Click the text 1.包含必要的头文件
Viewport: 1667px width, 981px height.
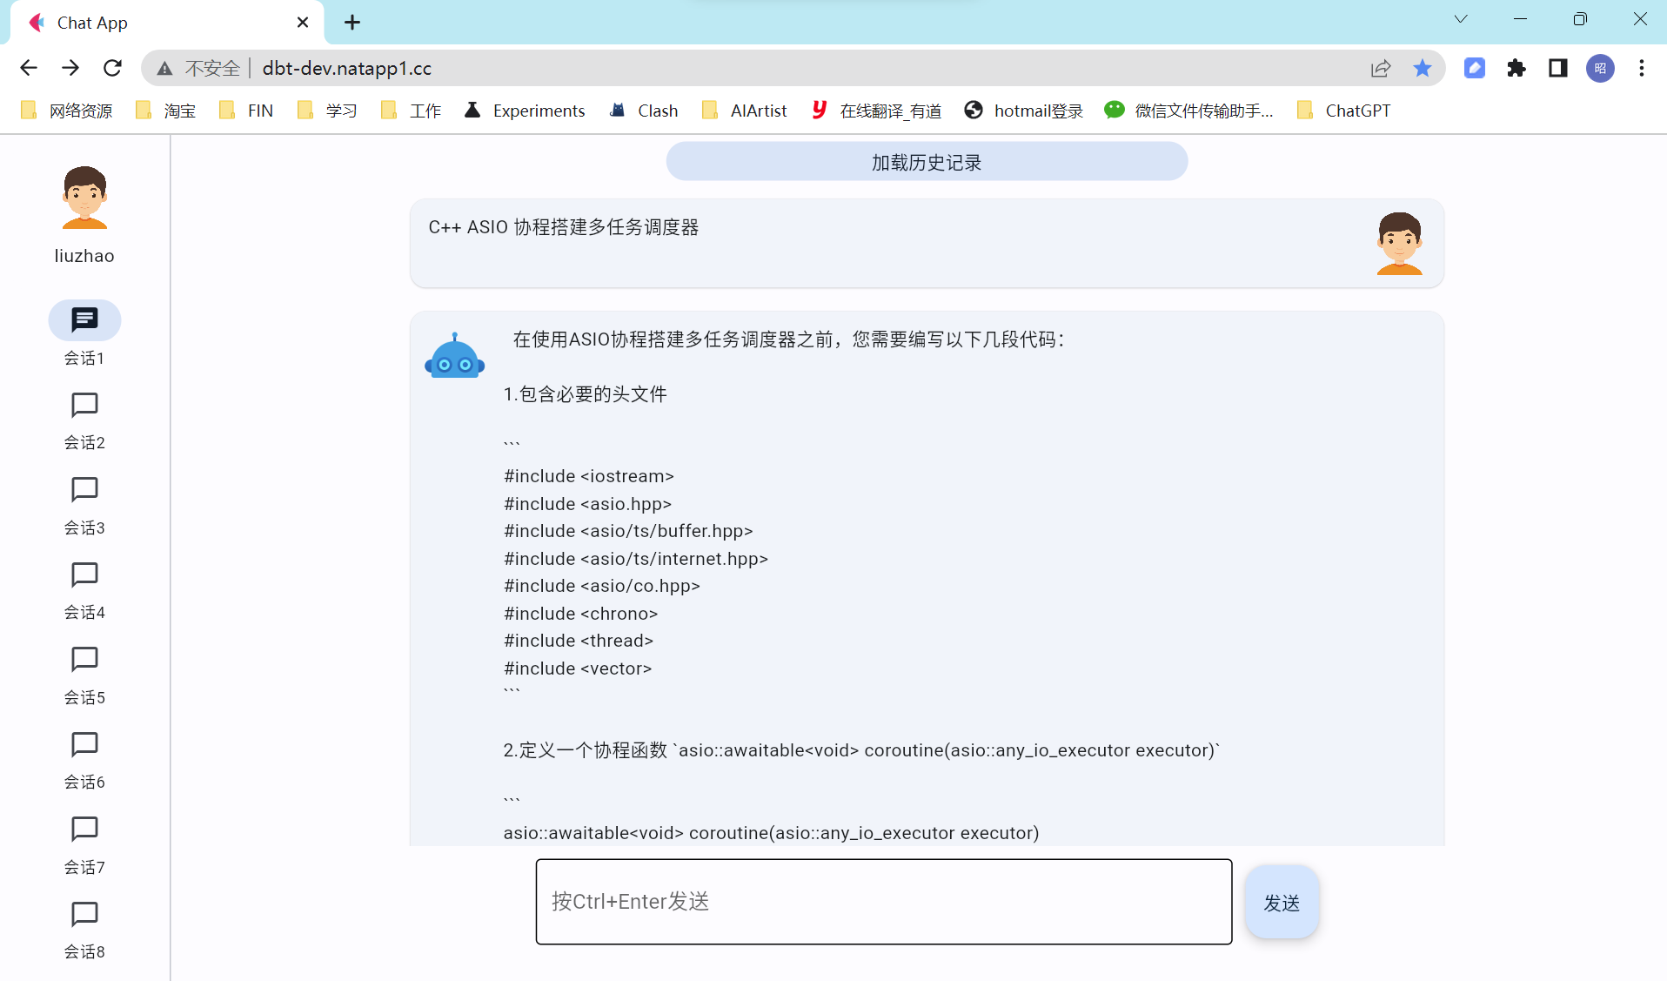pyautogui.click(x=585, y=394)
